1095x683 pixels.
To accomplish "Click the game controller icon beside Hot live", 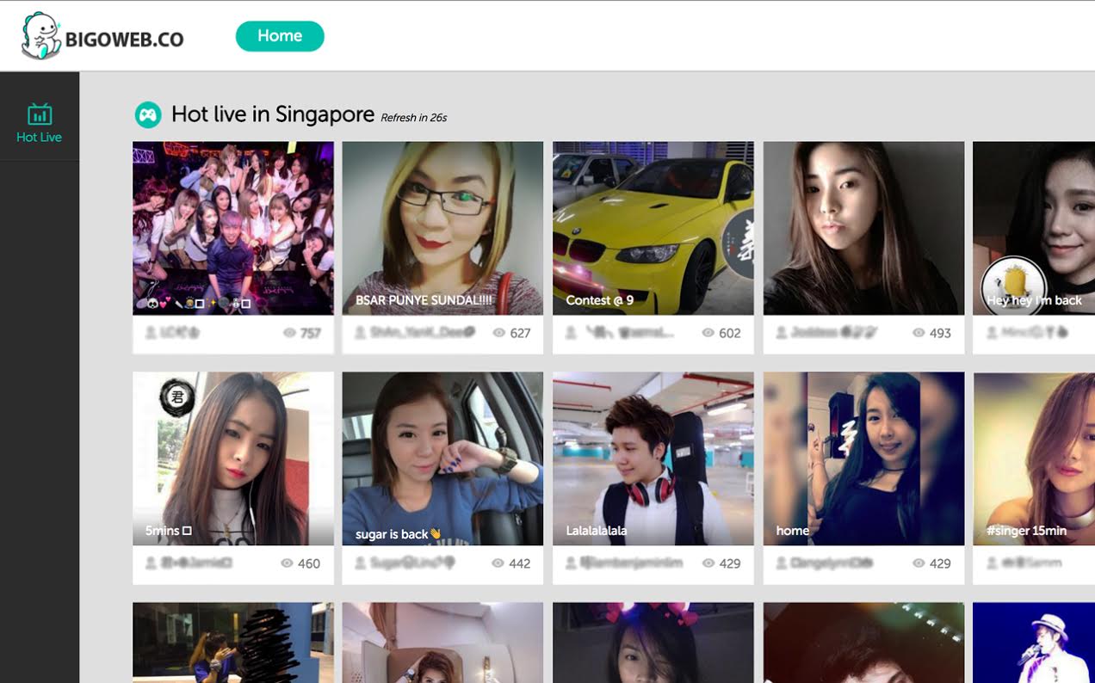I will coord(148,114).
